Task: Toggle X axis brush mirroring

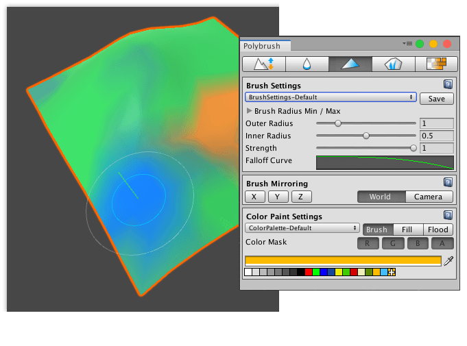Action: (x=255, y=197)
